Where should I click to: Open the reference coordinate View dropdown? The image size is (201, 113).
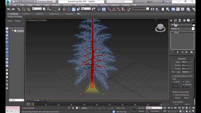tap(86, 9)
